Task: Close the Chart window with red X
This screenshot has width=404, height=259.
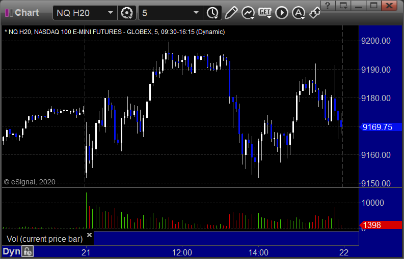Action: tap(389, 6)
